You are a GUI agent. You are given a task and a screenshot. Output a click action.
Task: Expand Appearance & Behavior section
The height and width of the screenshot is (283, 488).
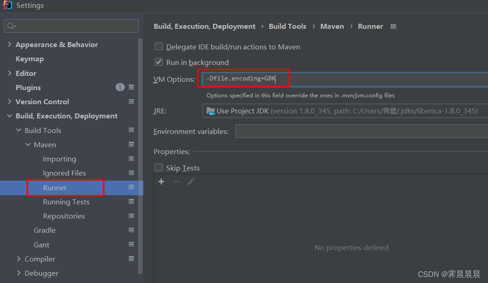pos(10,44)
